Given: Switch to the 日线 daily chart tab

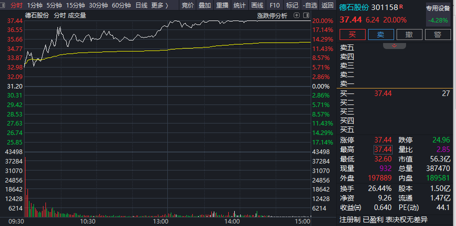Looking at the screenshot, I should point(141,5).
